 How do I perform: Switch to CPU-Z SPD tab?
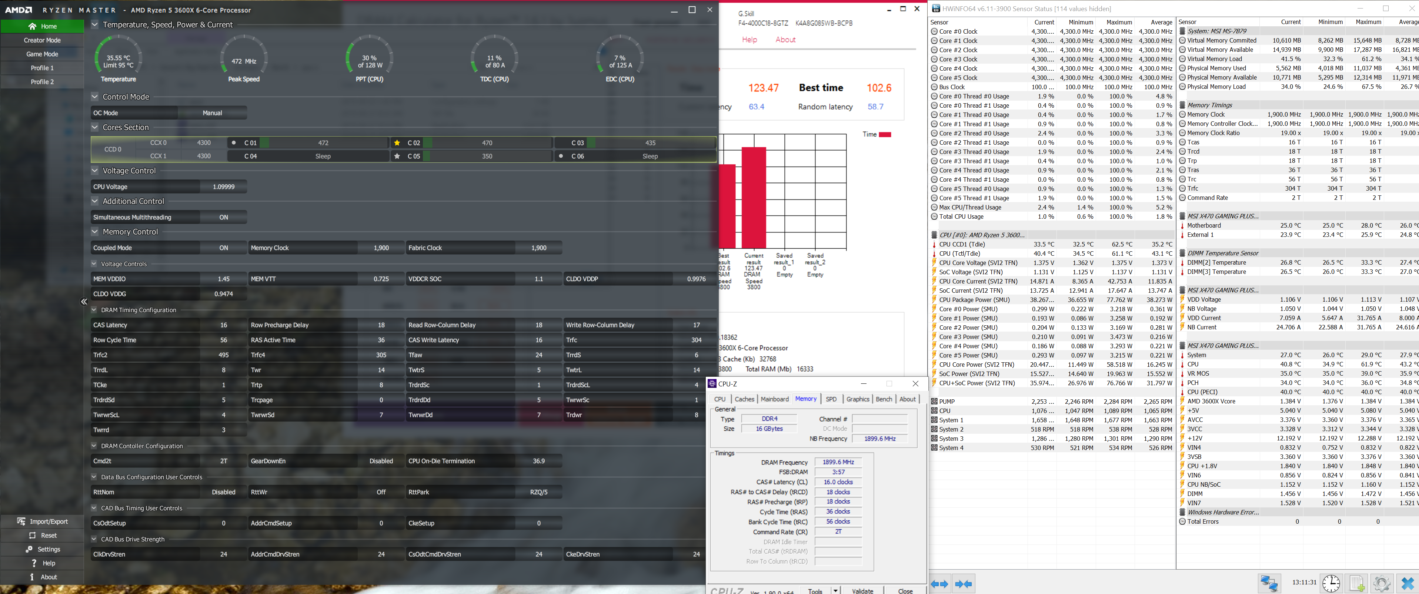(831, 399)
